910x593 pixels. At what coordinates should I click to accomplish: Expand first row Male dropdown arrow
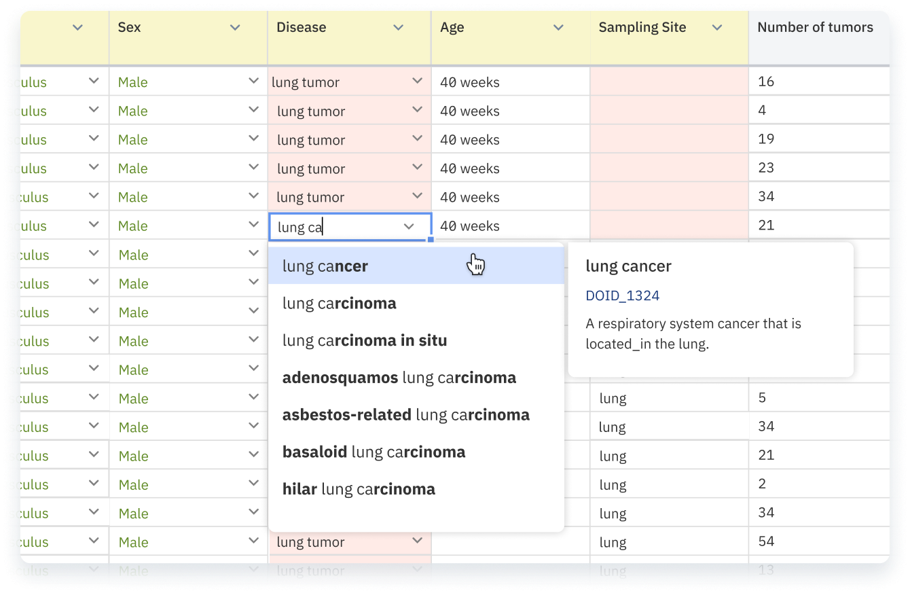(254, 82)
